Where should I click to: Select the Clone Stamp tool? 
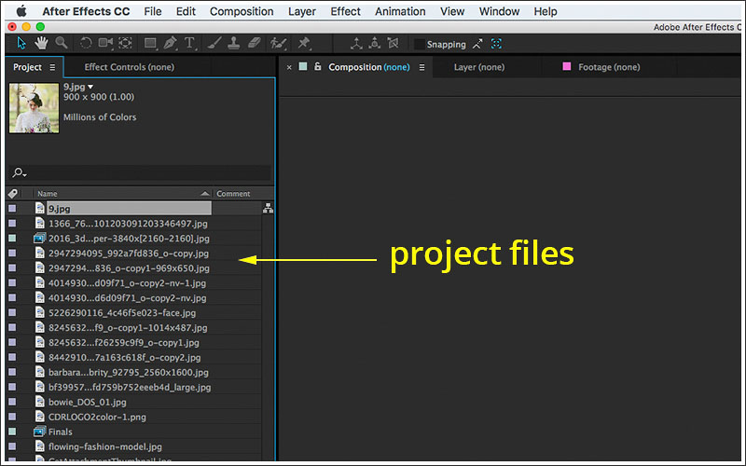[234, 44]
